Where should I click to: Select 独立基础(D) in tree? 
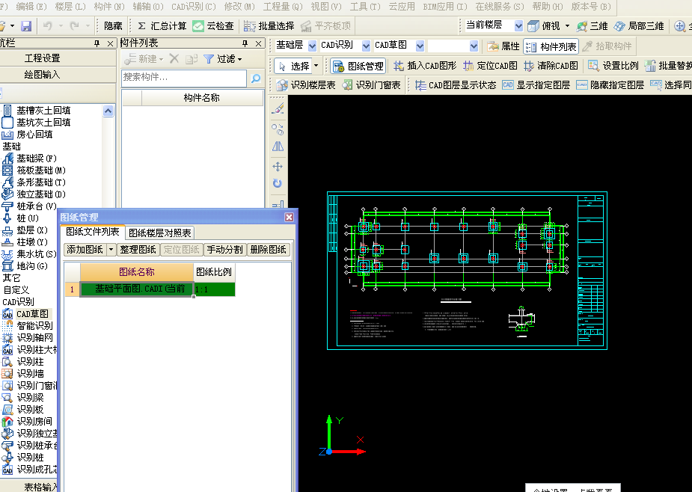tap(35, 194)
